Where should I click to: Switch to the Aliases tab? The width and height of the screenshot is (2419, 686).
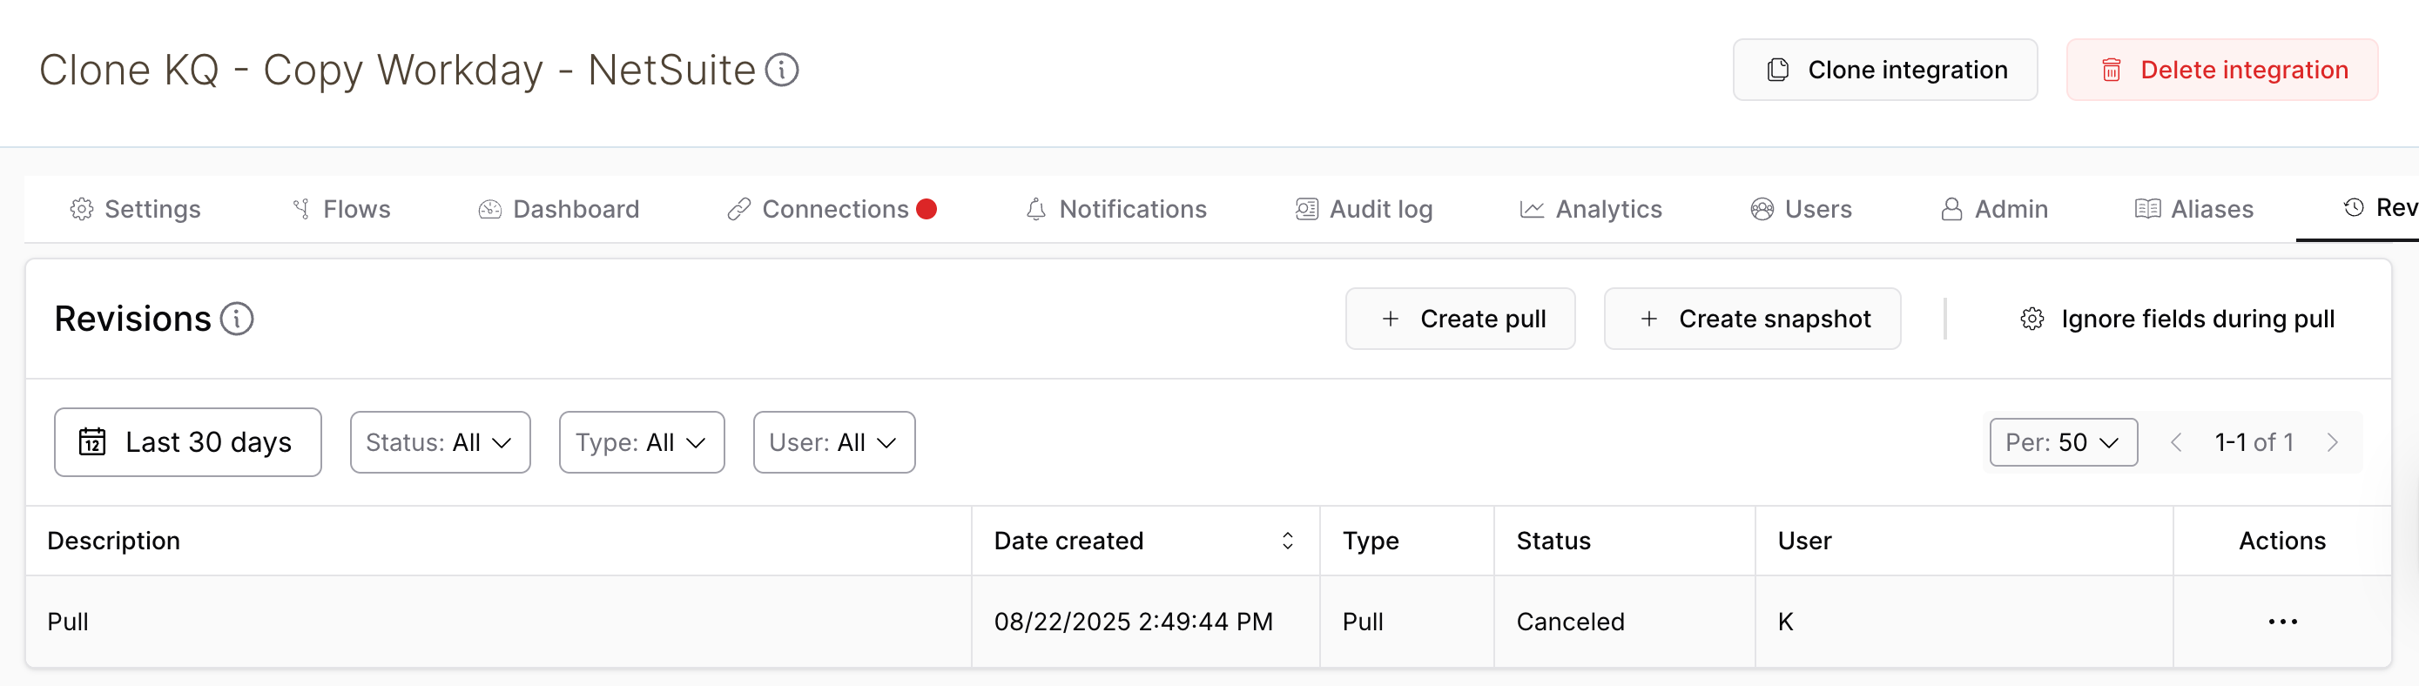2193,208
